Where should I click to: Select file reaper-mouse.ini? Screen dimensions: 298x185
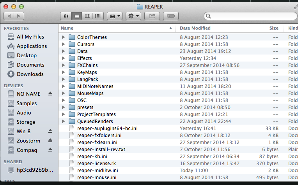tap(178, 178)
